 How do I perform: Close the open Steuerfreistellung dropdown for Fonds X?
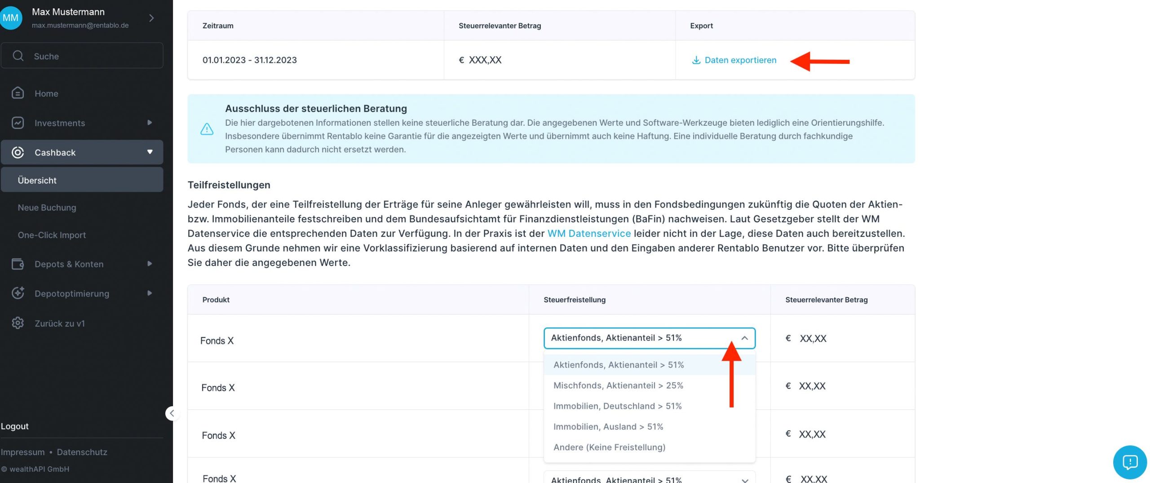(744, 338)
